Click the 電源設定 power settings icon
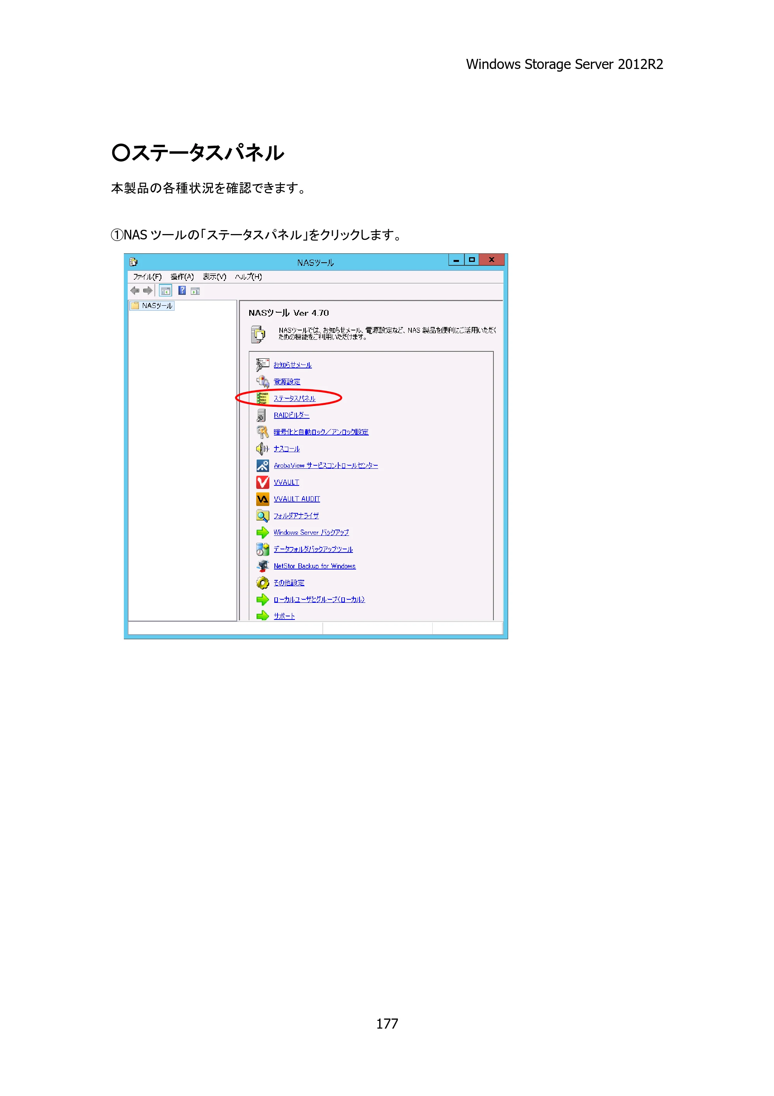 pos(262,381)
